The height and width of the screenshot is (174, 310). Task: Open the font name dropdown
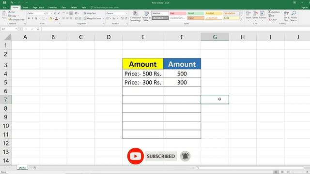pos(44,13)
